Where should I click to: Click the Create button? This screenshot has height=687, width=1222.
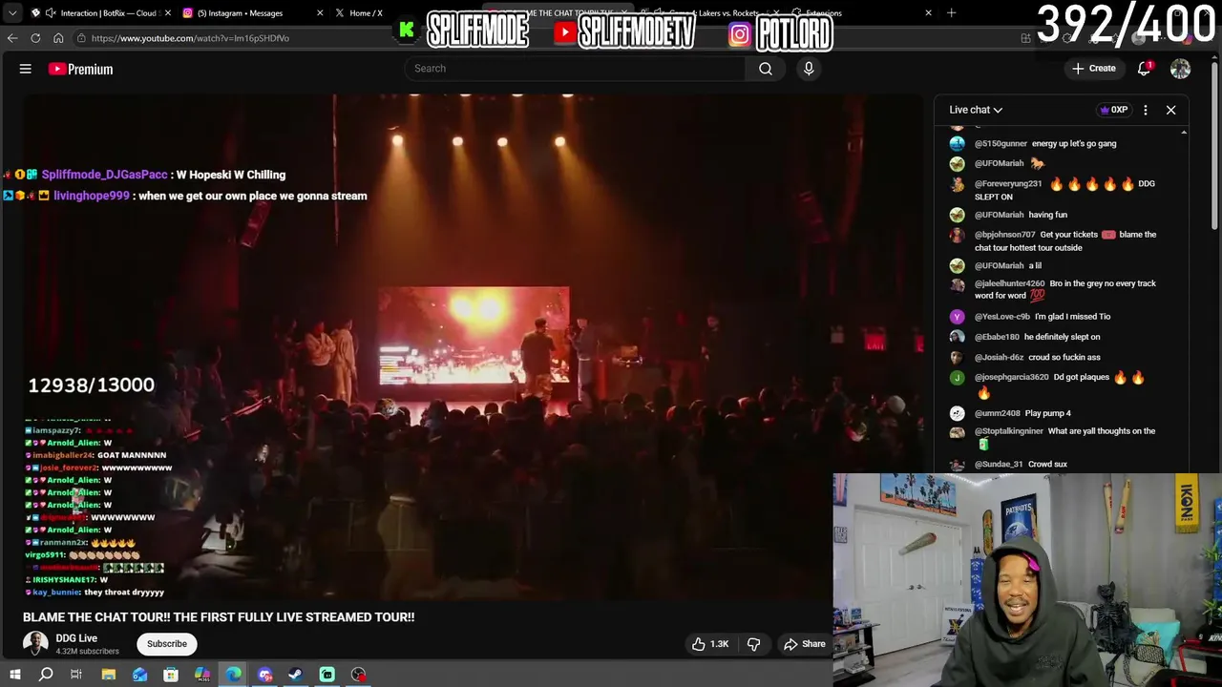pyautogui.click(x=1094, y=69)
